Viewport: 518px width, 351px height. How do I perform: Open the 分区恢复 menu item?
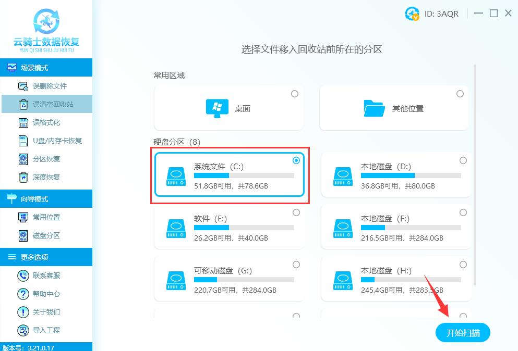pyautogui.click(x=46, y=159)
